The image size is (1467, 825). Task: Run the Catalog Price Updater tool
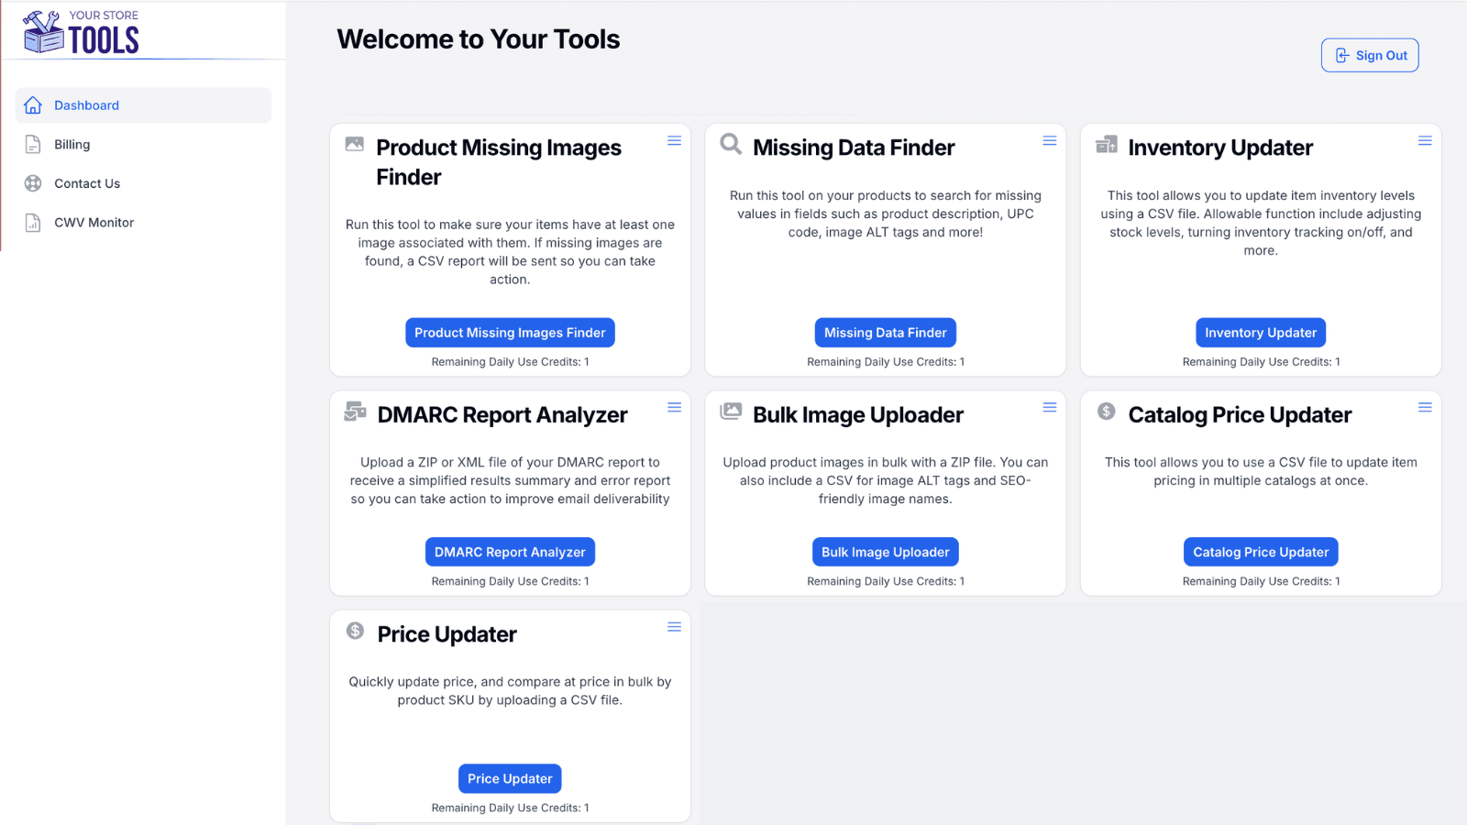coord(1260,551)
